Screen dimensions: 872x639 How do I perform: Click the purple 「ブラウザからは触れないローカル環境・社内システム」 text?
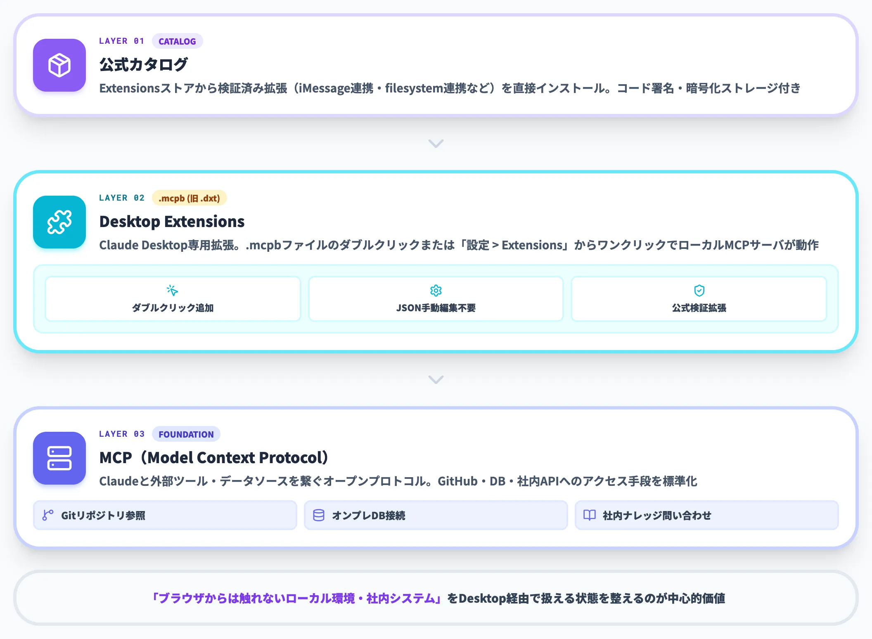click(297, 599)
